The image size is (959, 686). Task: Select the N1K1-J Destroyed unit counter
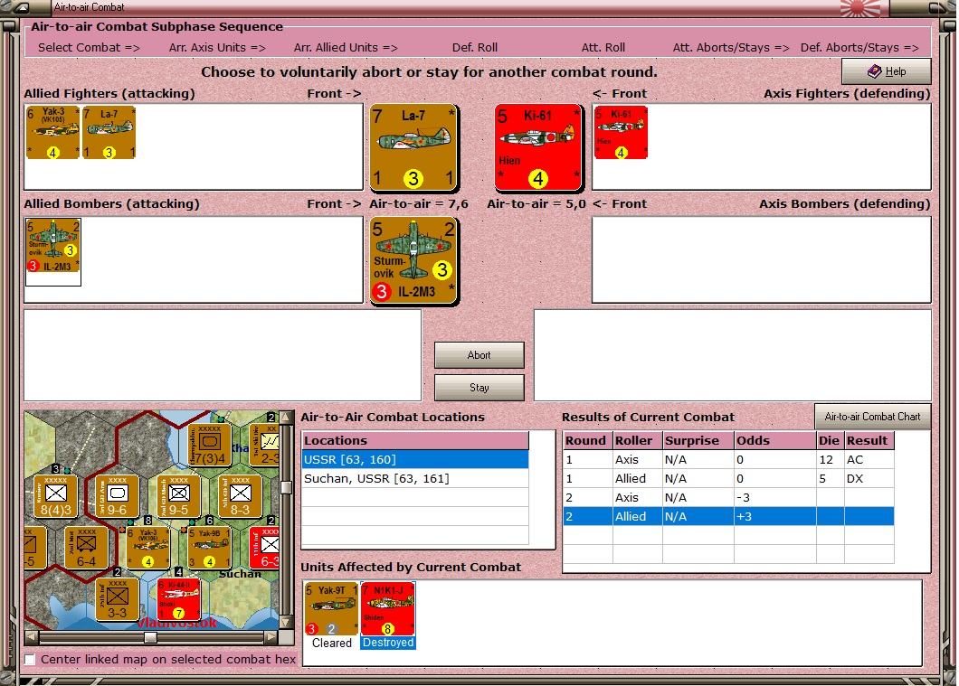click(388, 608)
